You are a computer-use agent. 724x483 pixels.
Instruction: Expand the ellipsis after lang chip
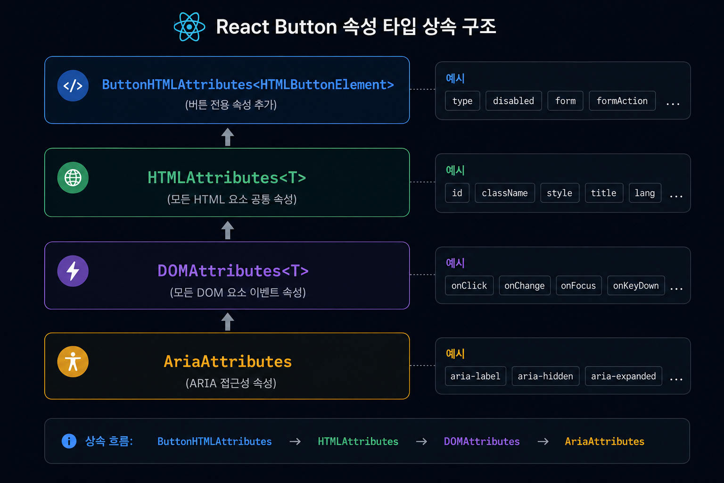(x=676, y=196)
